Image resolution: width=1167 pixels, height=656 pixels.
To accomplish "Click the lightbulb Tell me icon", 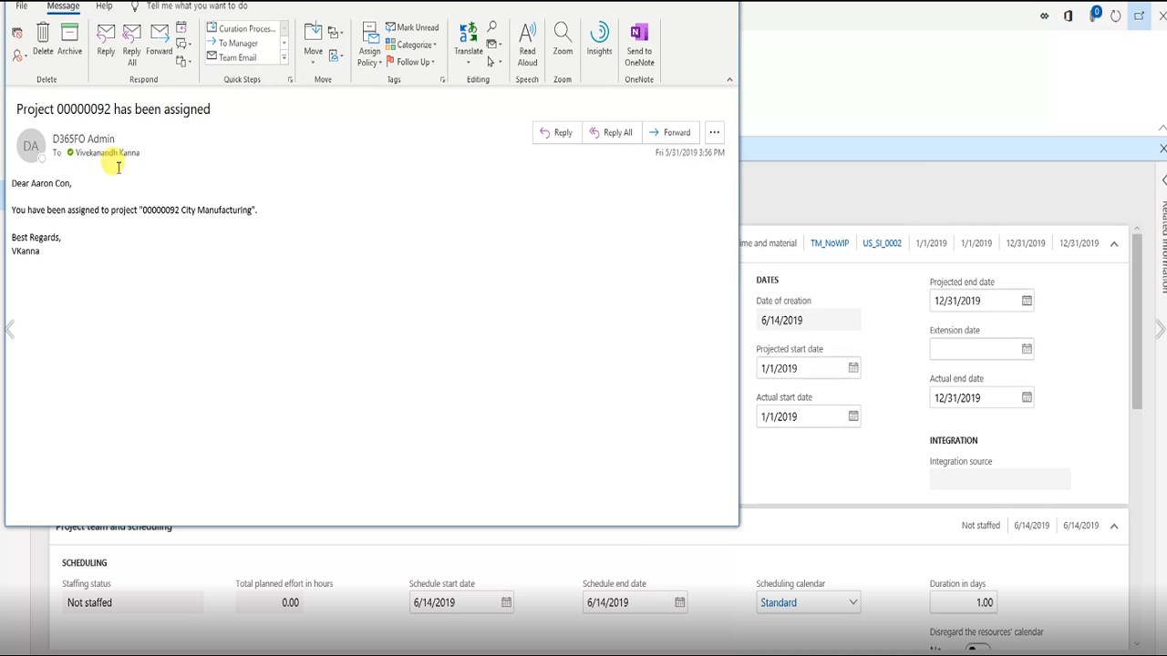I will 135,6.
